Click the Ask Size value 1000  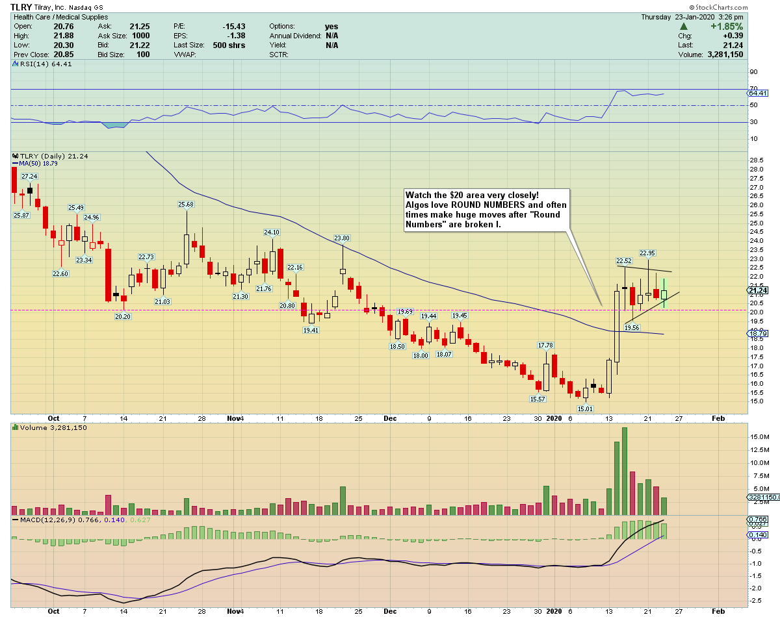click(140, 36)
